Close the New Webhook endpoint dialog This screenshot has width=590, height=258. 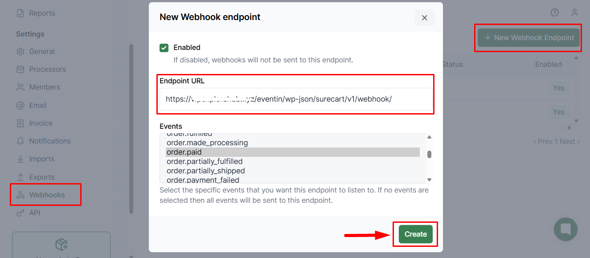click(424, 18)
